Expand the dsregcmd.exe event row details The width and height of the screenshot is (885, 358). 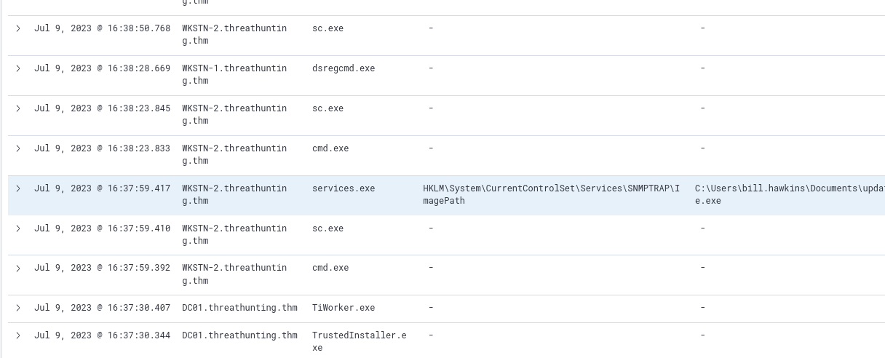point(18,68)
